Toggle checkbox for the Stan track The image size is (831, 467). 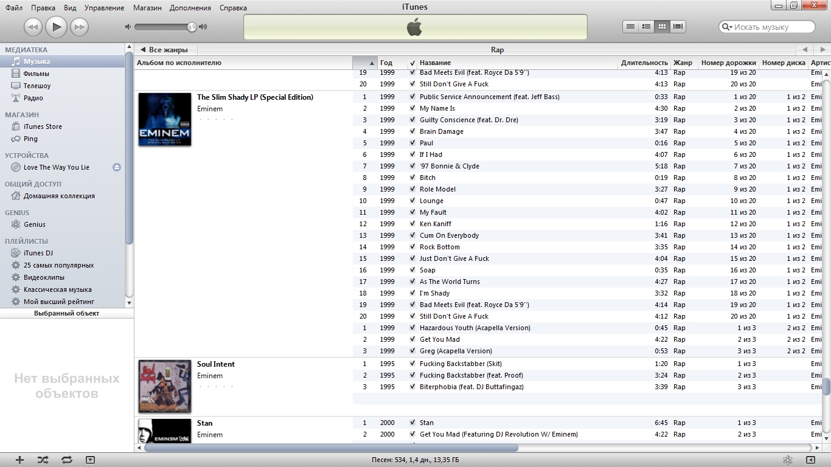[x=412, y=423]
